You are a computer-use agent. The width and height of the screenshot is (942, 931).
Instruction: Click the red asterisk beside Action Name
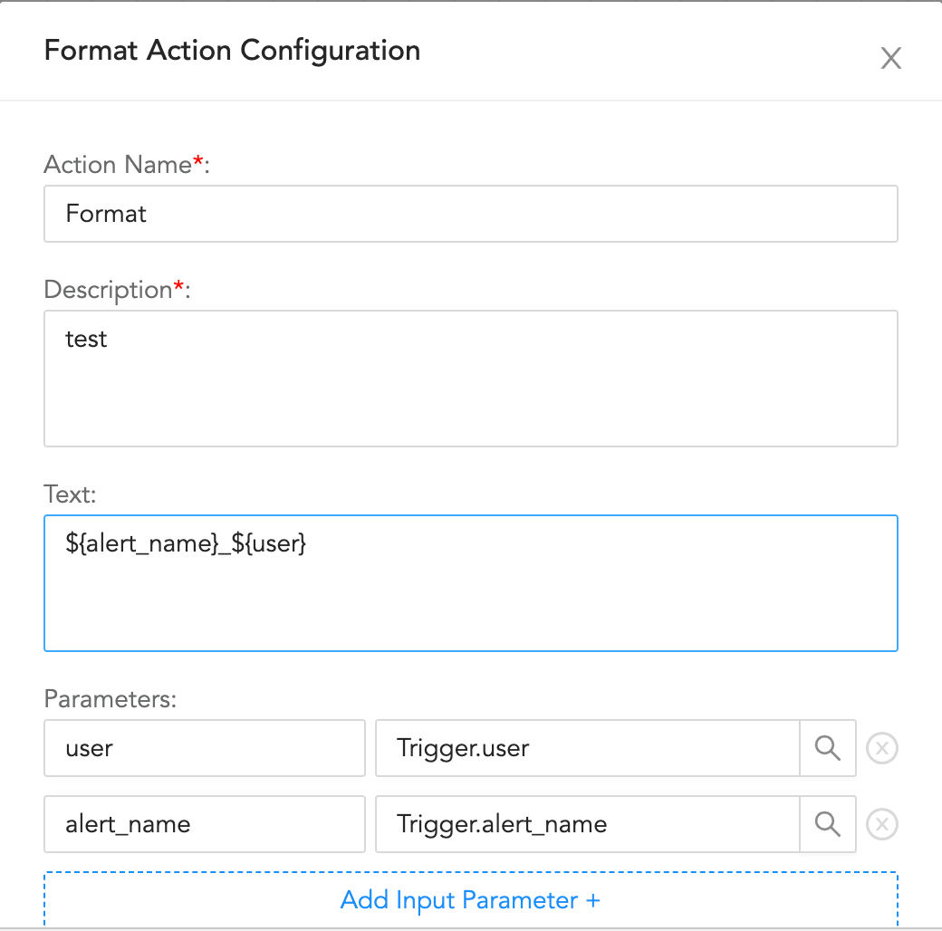[198, 161]
